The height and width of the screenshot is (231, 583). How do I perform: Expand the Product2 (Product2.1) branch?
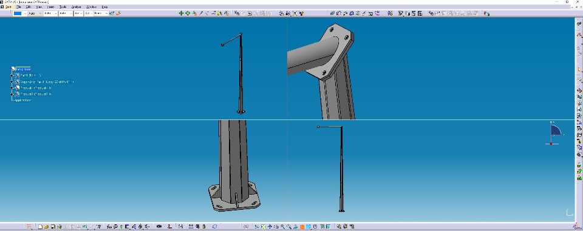click(x=12, y=94)
